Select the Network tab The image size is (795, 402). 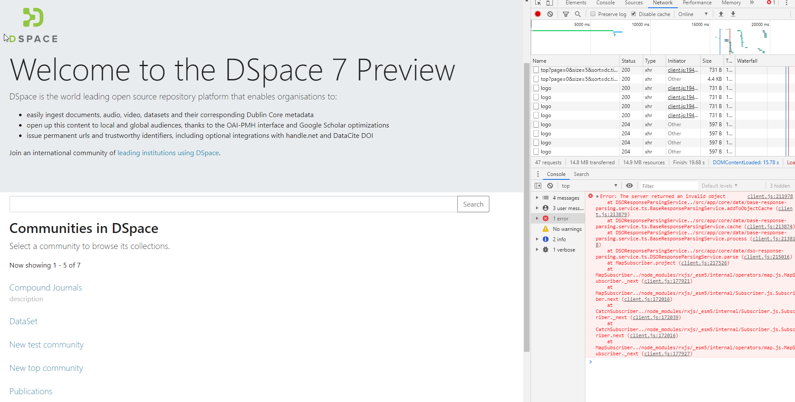click(x=663, y=3)
